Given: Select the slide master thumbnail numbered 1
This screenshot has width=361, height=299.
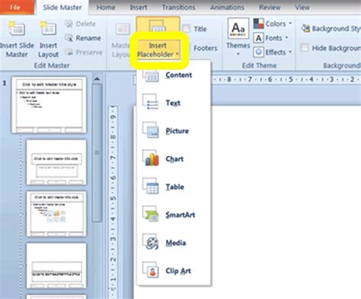Looking at the screenshot, I should [x=50, y=105].
